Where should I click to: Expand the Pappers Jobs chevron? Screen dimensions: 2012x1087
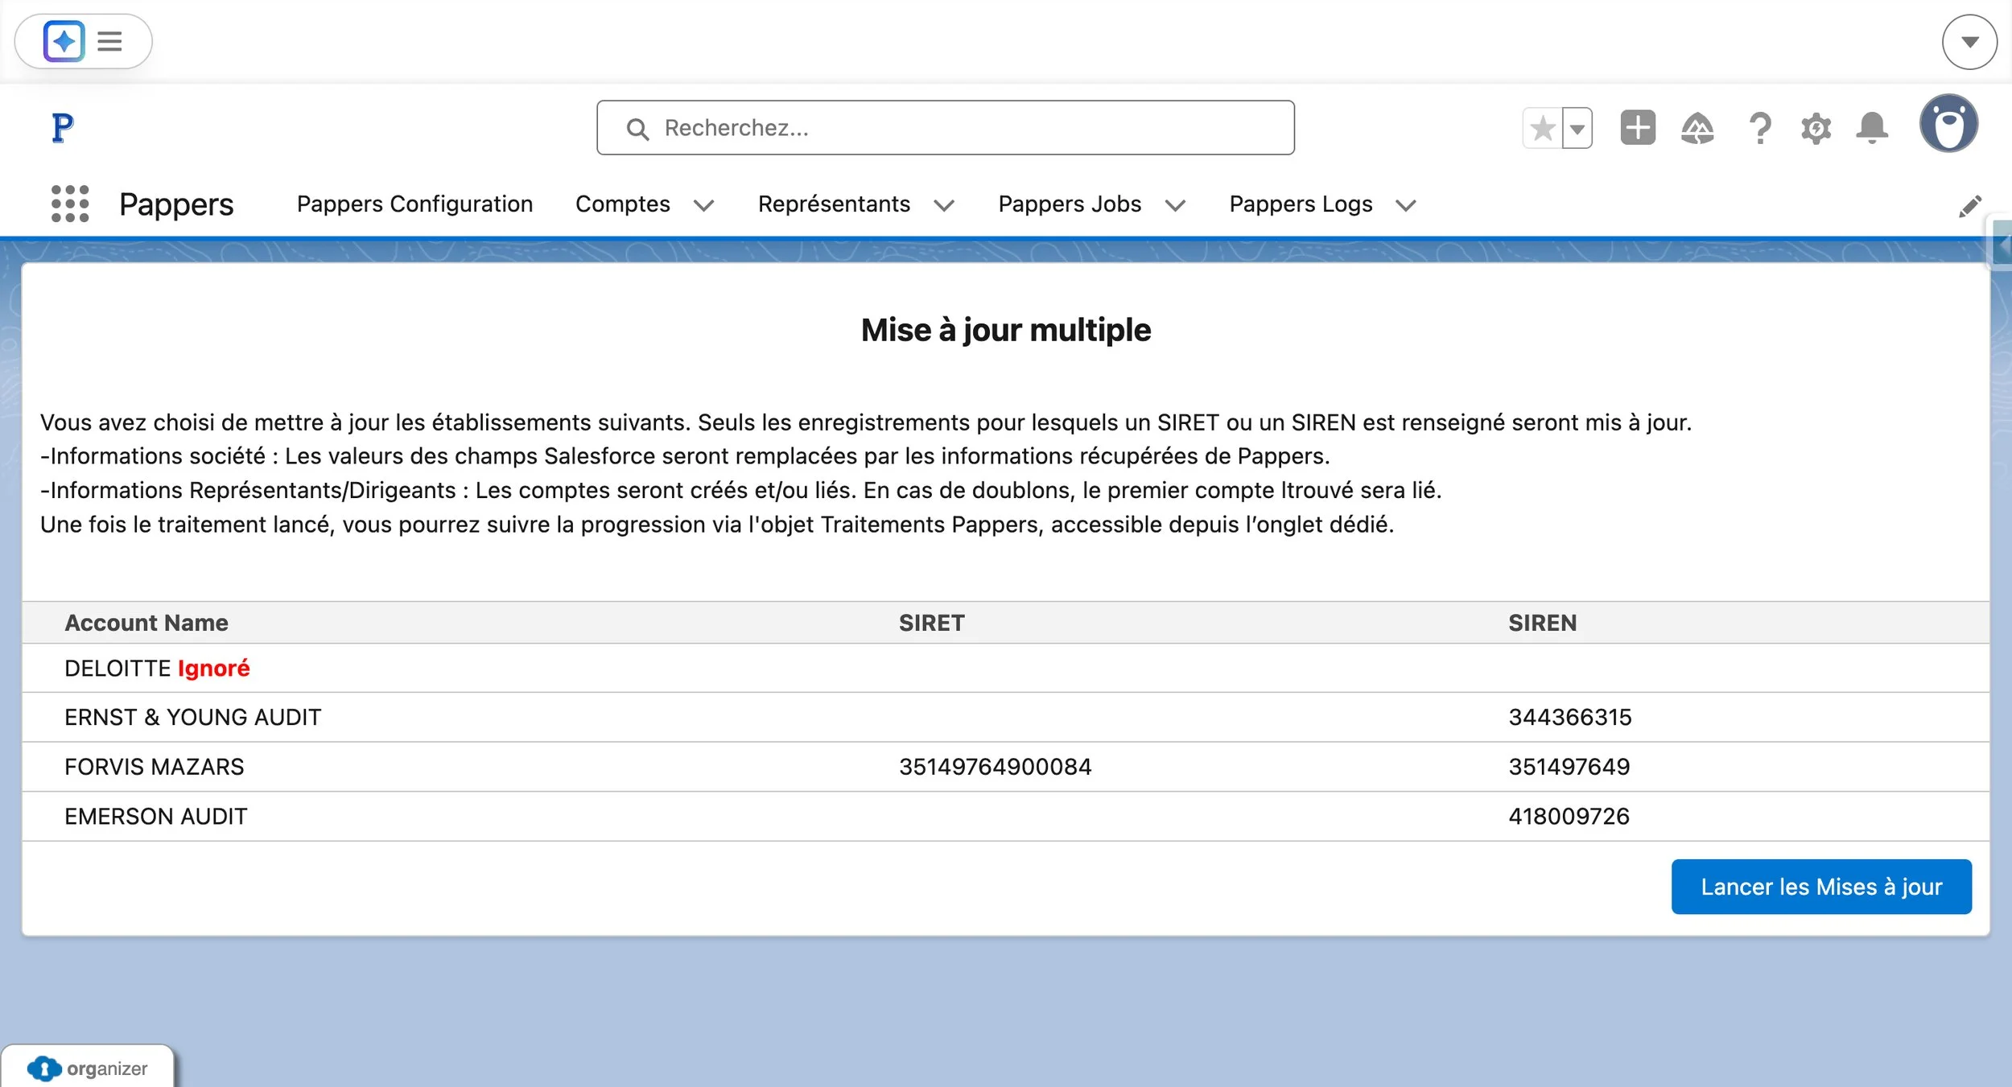point(1175,206)
